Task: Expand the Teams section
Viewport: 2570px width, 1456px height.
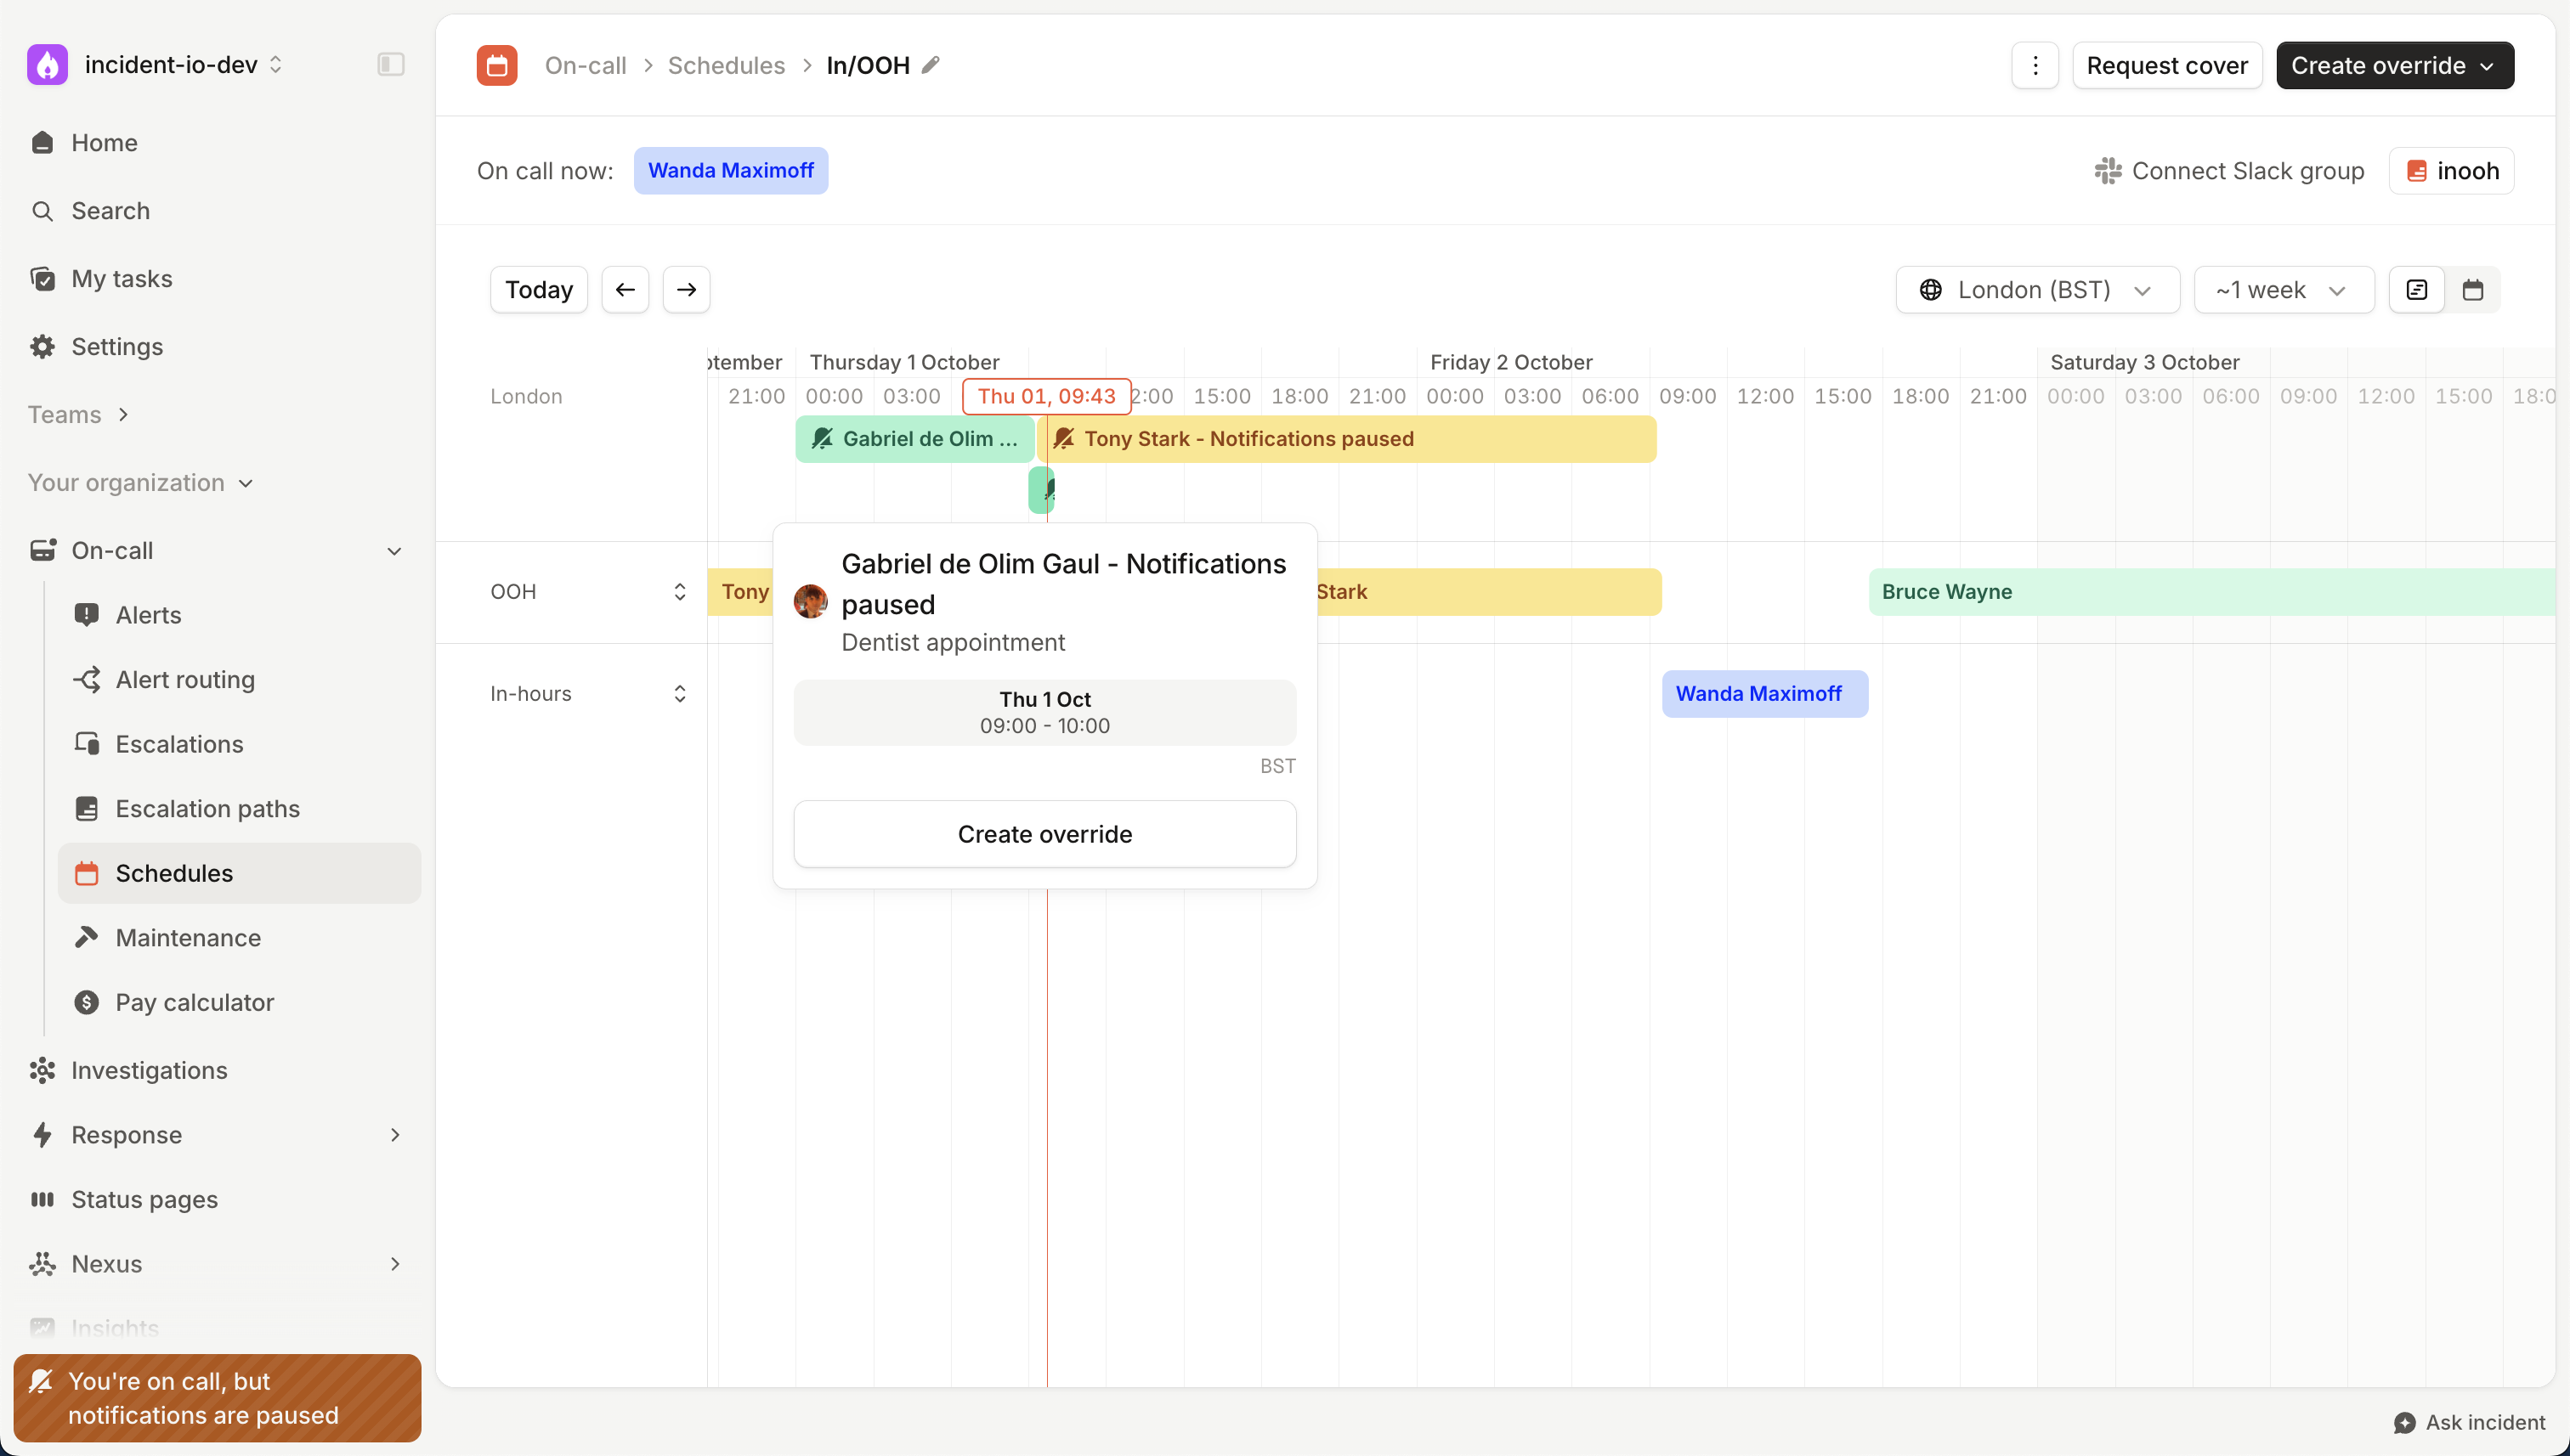Action: click(x=79, y=415)
